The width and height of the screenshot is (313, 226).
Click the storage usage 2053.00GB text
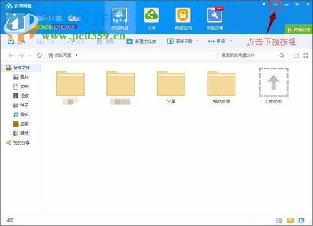point(63,27)
